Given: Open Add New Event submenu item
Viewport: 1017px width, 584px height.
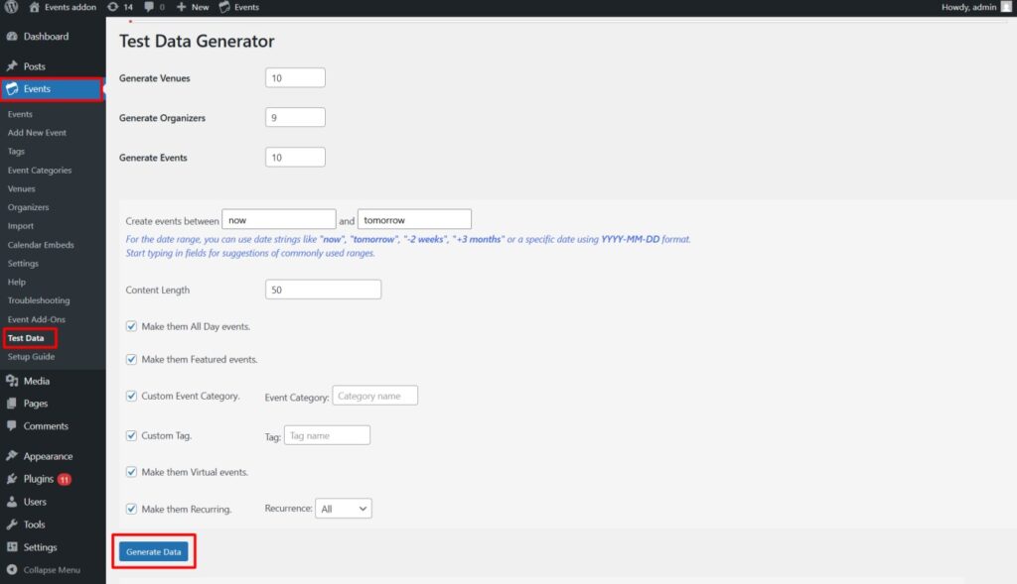Looking at the screenshot, I should (37, 133).
